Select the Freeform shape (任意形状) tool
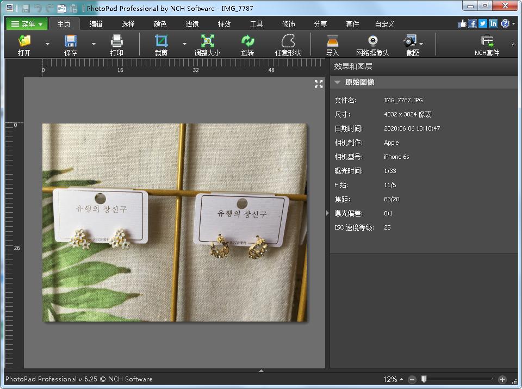522x389 pixels. click(288, 41)
